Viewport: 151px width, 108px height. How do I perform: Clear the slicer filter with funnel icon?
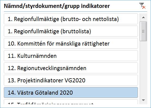point(142,6)
